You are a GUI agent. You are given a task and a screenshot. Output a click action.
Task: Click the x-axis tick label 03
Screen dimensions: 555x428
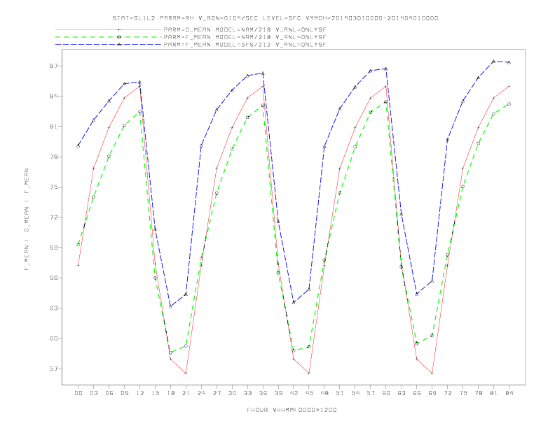[93, 393]
